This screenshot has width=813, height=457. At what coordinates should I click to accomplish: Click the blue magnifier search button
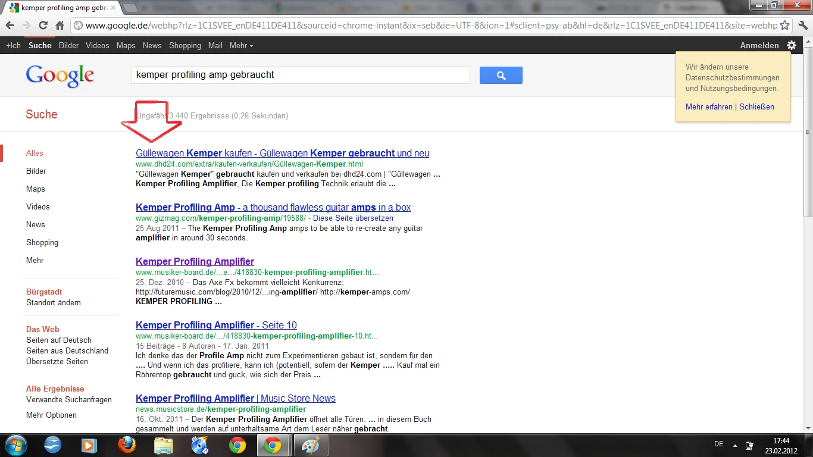coord(501,75)
